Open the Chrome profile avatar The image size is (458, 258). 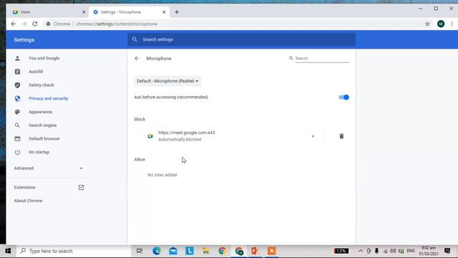441,24
